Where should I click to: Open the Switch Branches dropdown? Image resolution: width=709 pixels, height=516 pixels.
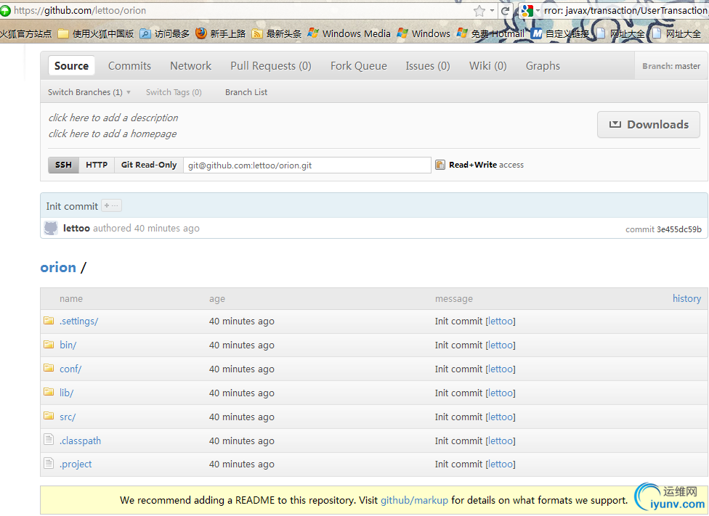tap(89, 92)
